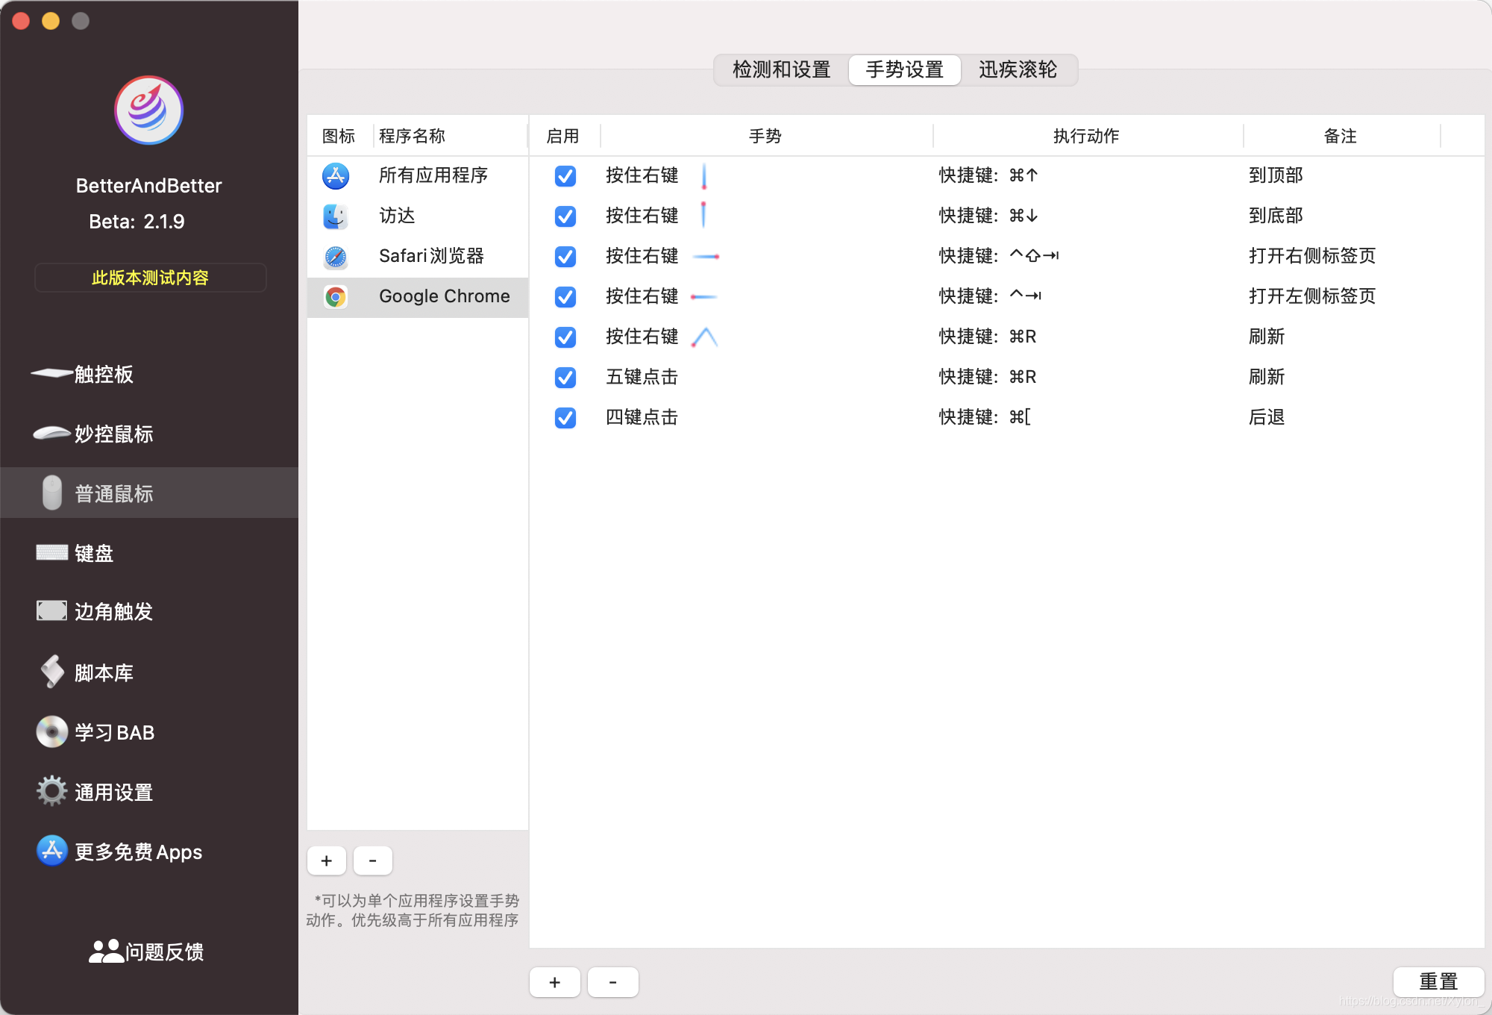Open 更多免费 Apps store link
This screenshot has height=1015, width=1492.
pos(138,852)
